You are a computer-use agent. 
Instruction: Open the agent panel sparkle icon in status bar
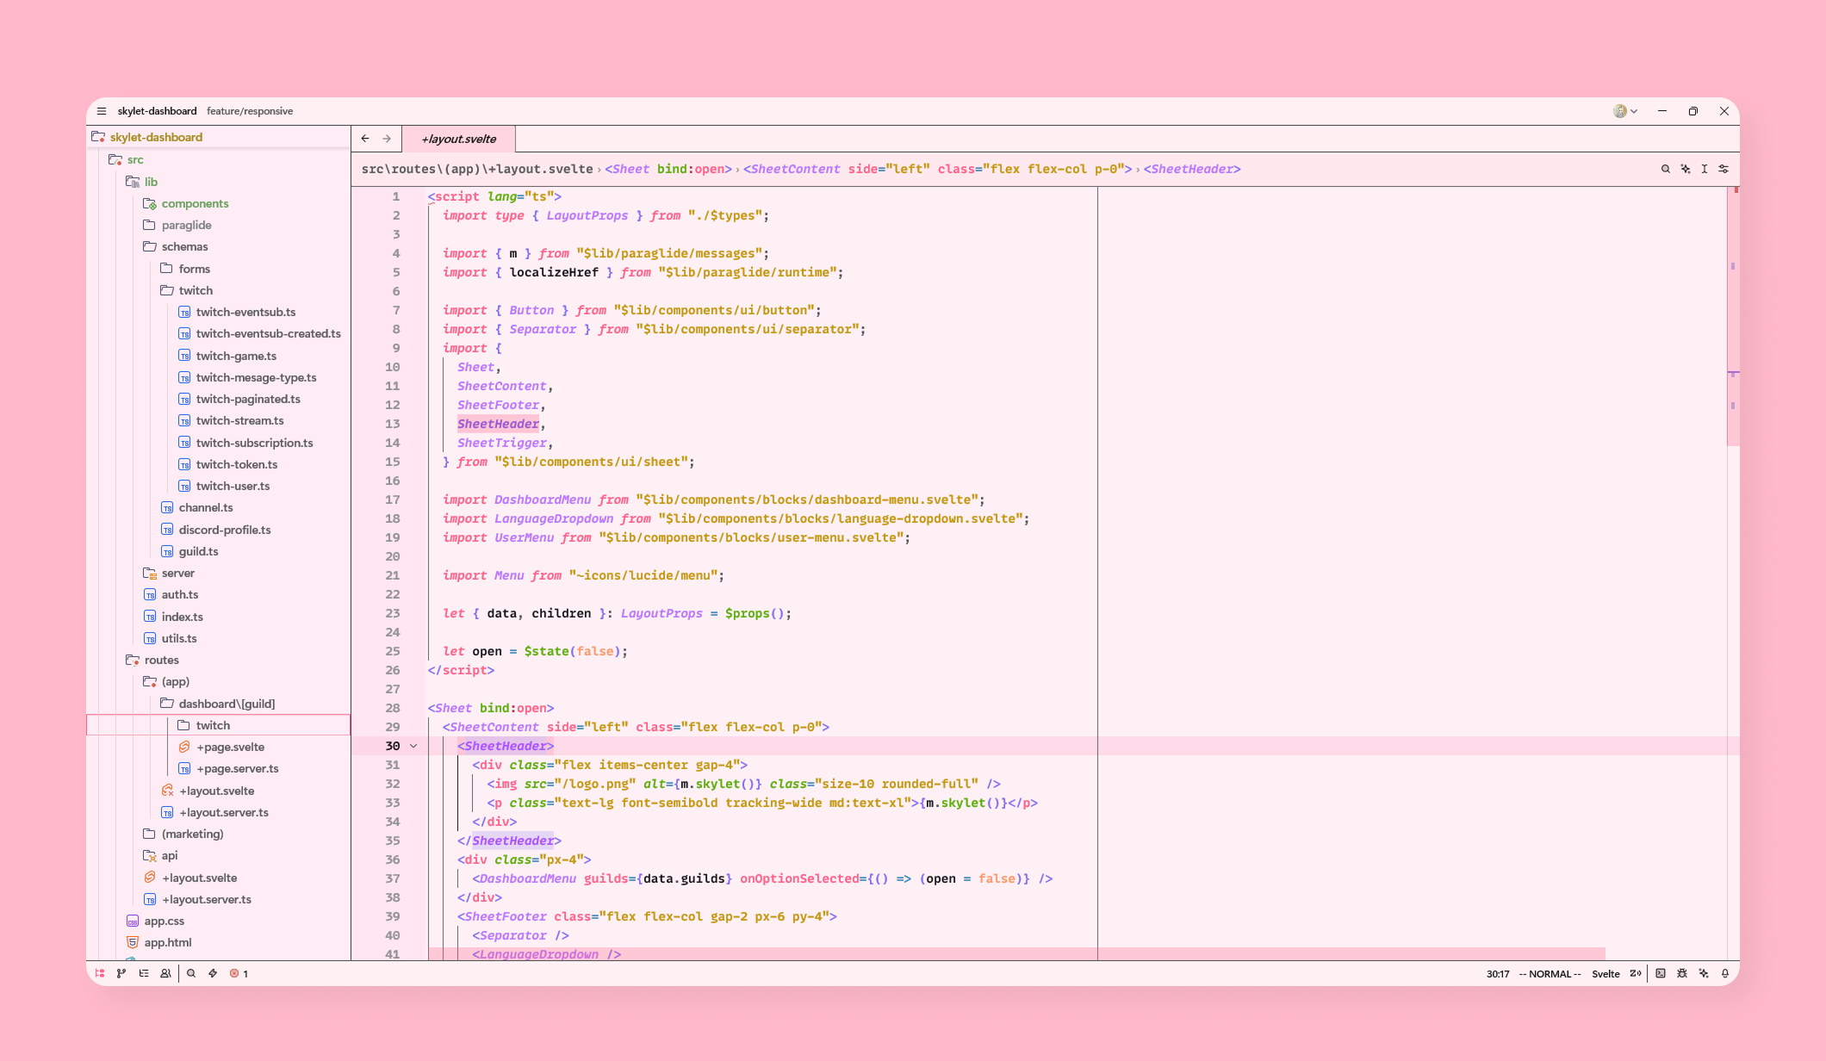click(1704, 973)
